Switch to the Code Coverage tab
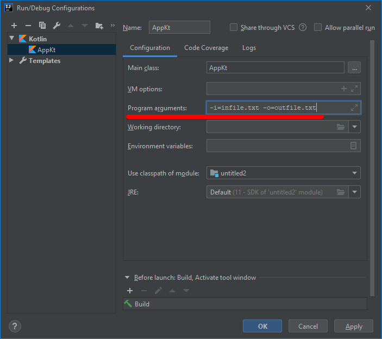 (x=206, y=48)
